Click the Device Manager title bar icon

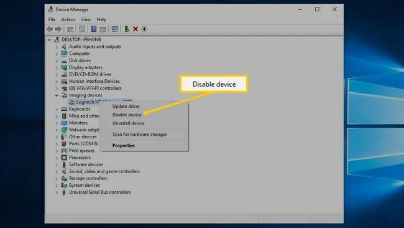tap(50, 9)
